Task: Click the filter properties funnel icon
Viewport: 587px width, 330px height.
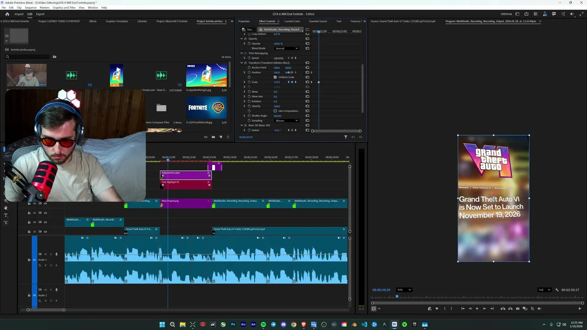Action: point(346,137)
